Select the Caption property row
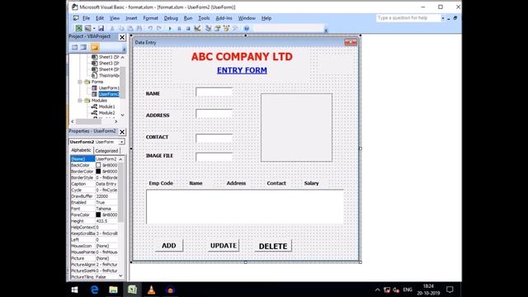 click(94, 184)
